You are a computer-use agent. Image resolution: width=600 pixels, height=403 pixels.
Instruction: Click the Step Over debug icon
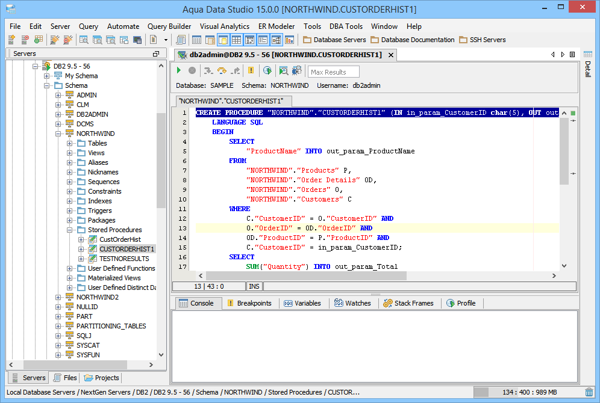[222, 71]
